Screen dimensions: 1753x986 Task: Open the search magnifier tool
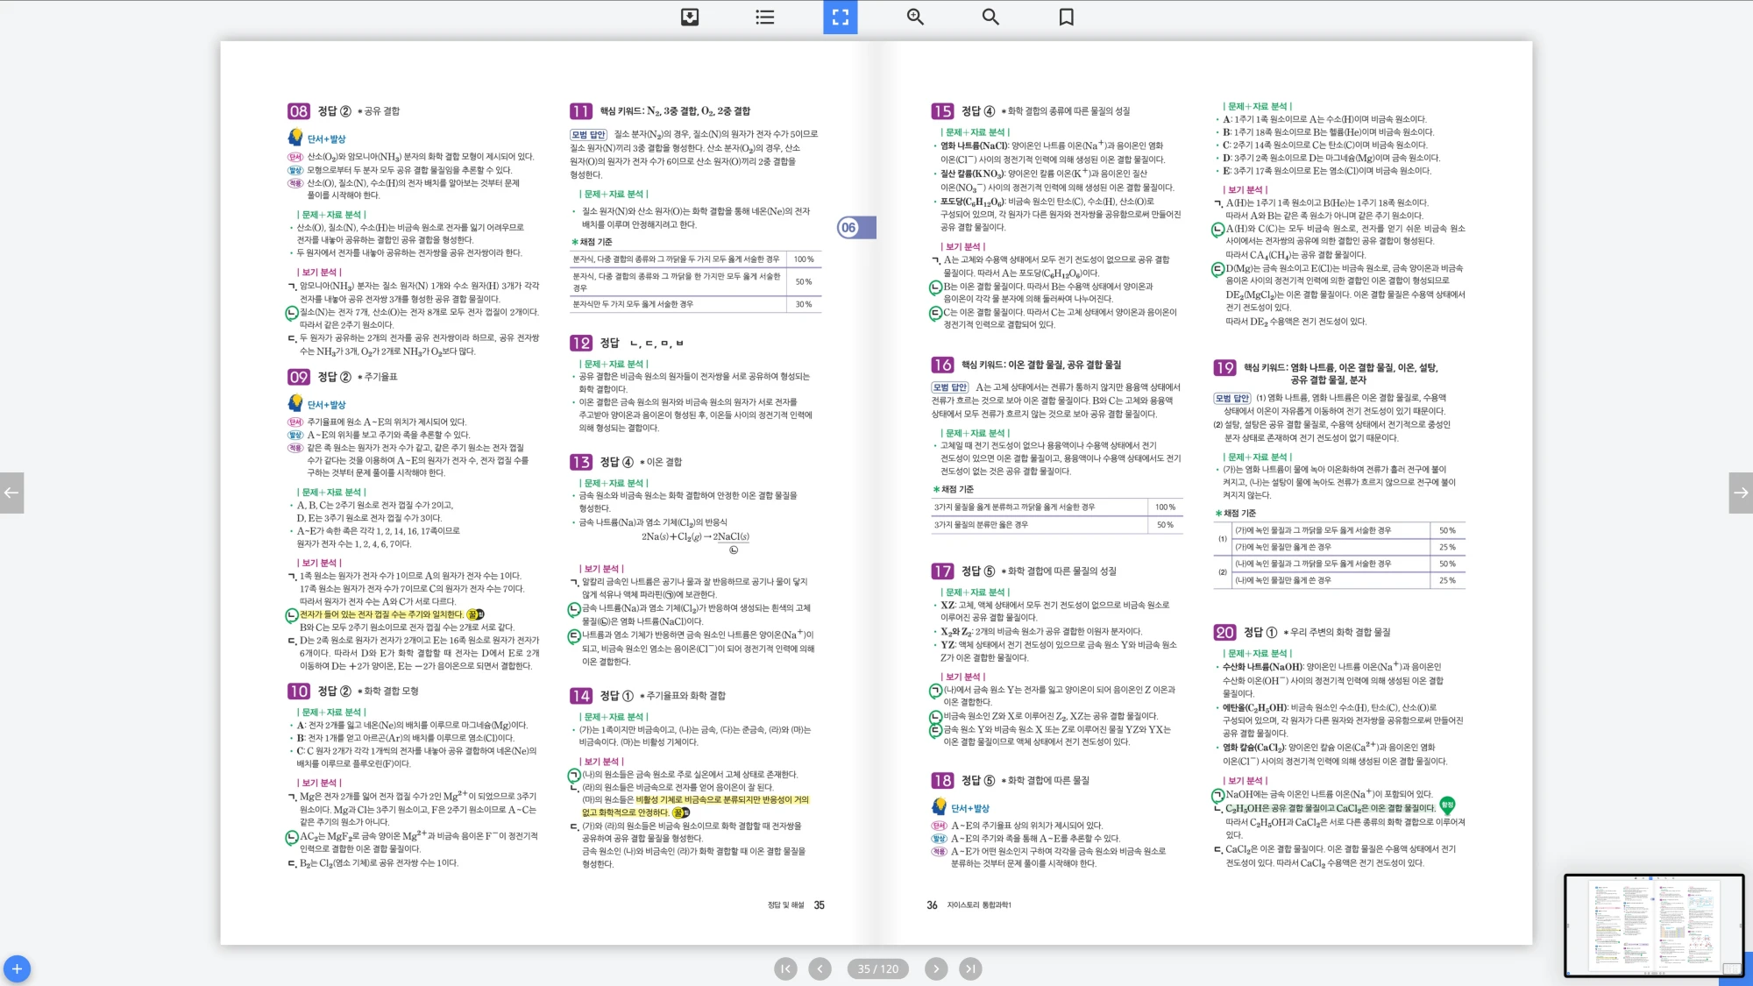tap(990, 17)
